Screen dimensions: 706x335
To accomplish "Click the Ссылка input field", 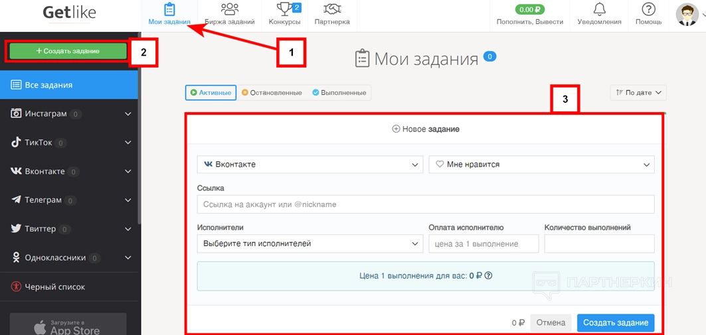I will pyautogui.click(x=426, y=204).
